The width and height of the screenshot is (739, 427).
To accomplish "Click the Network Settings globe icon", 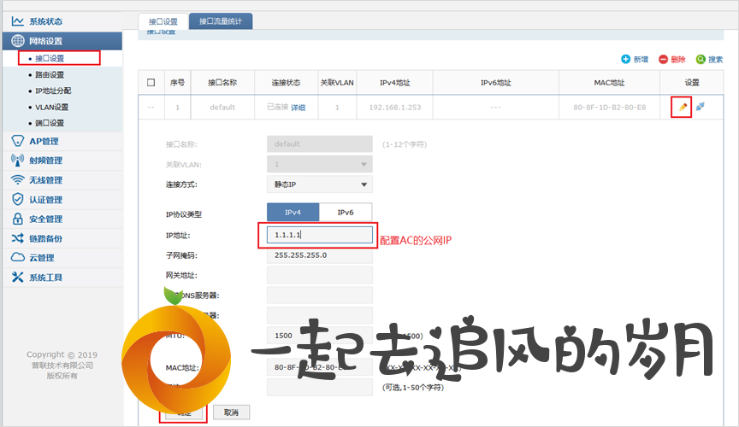I will coord(17,41).
